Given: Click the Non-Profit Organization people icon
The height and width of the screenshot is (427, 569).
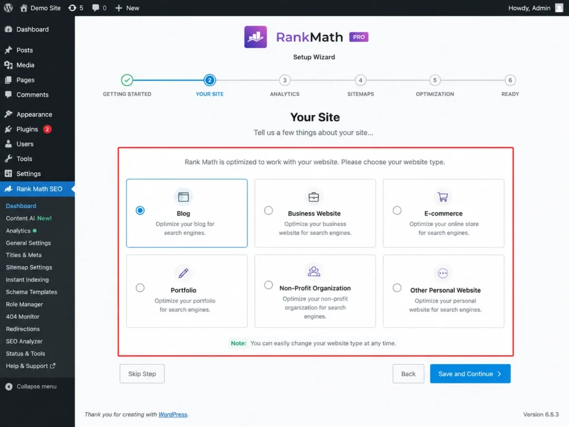Looking at the screenshot, I should pyautogui.click(x=313, y=271).
